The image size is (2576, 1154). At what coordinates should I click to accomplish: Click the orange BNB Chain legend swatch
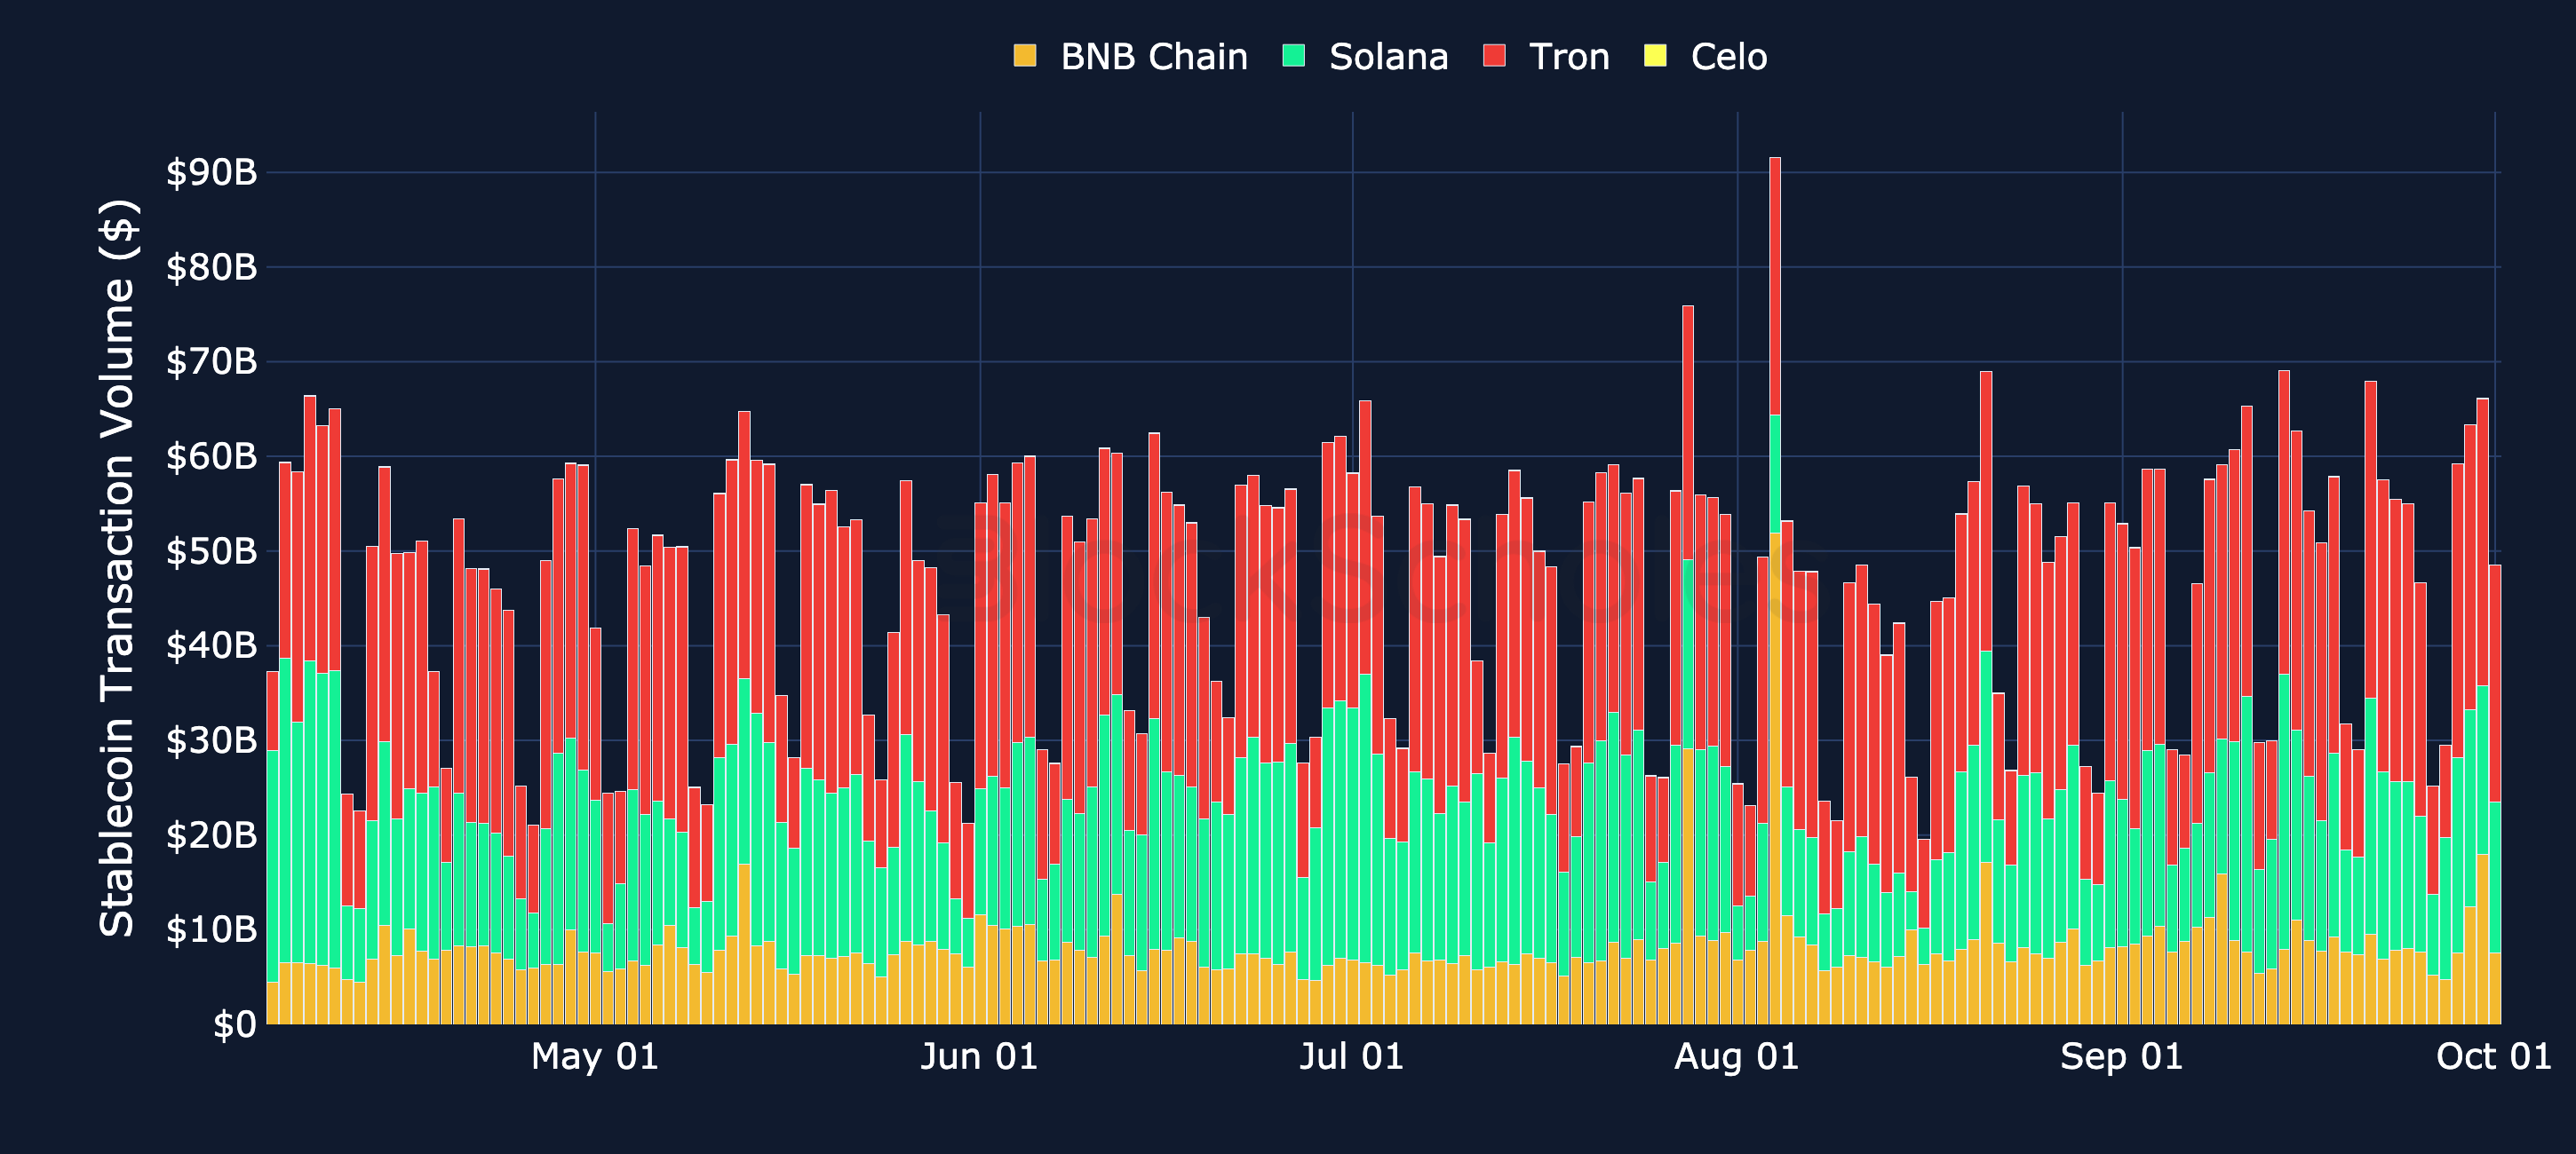pos(1024,56)
